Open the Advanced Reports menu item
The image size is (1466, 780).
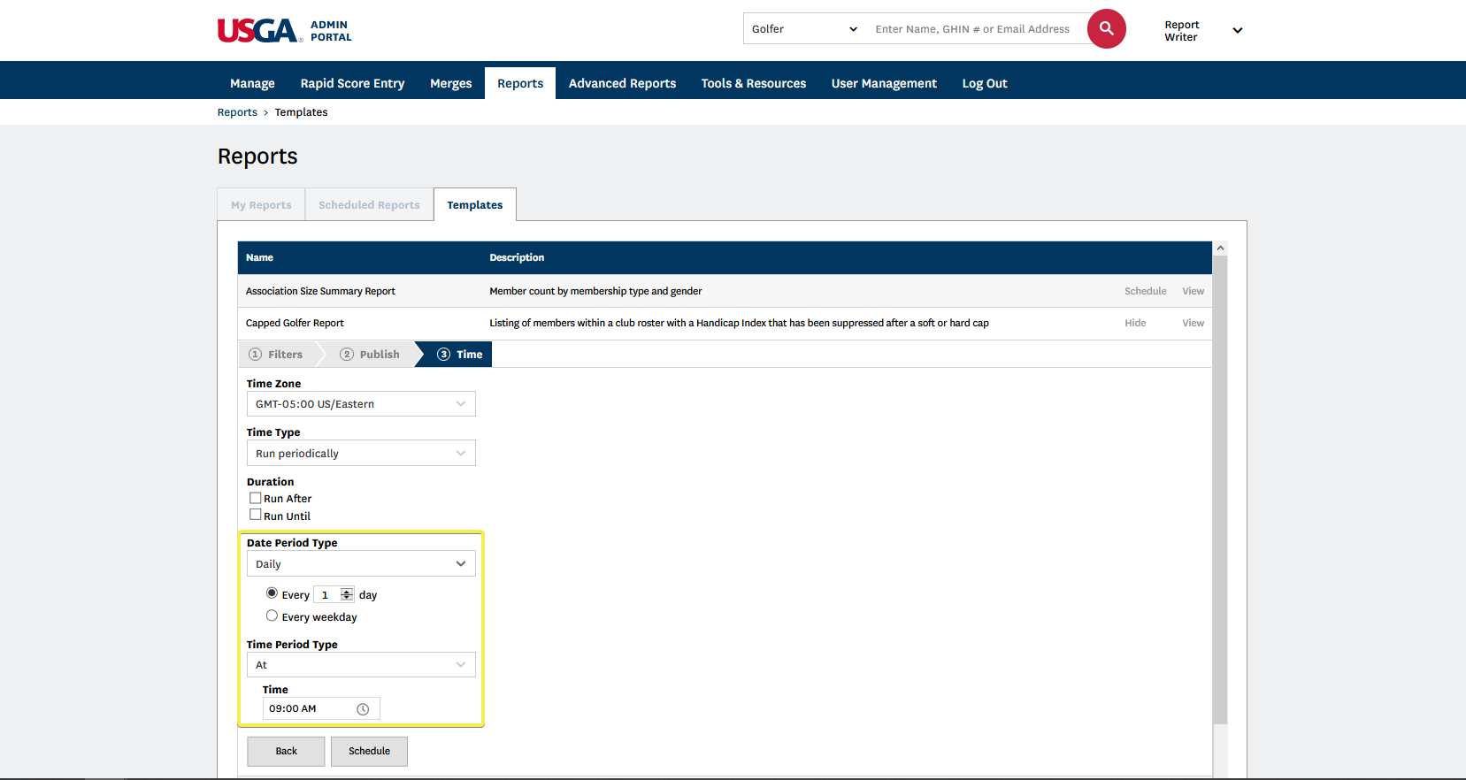click(x=622, y=83)
